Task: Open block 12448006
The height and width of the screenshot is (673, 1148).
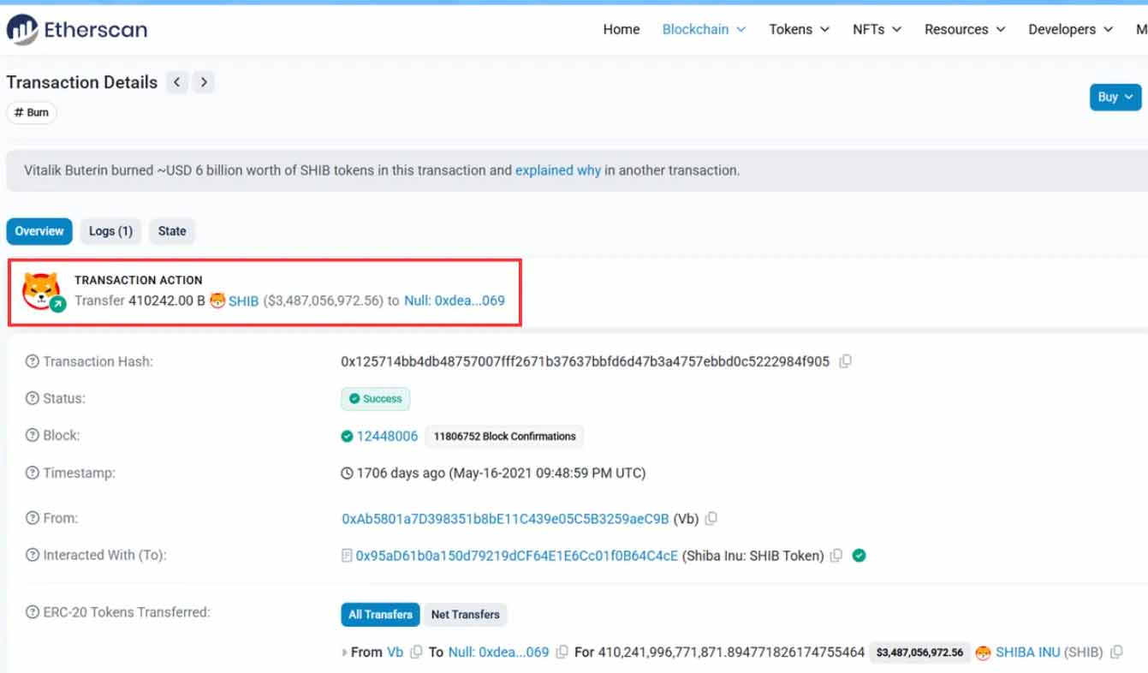Action: point(388,436)
